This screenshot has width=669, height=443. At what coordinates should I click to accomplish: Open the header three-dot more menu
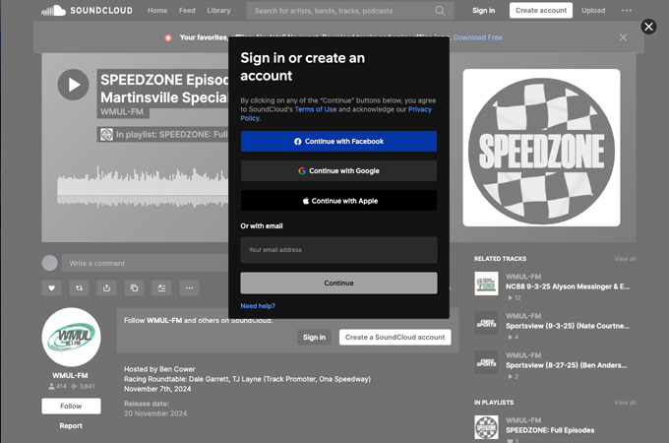[x=627, y=10]
